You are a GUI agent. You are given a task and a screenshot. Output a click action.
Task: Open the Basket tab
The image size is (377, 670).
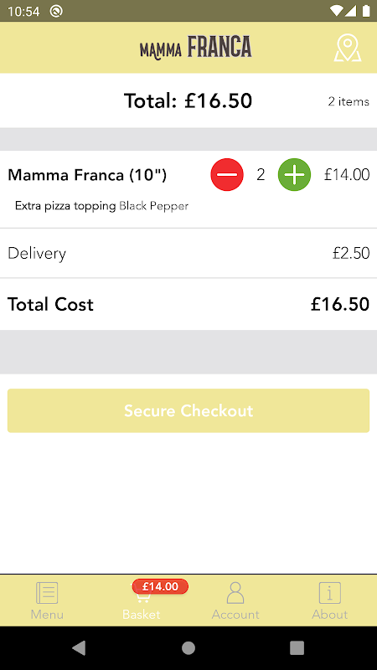(x=141, y=600)
